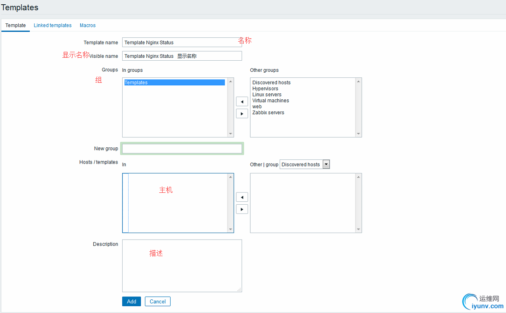The image size is (506, 313).
Task: Click the Visible name input field
Action: point(182,56)
